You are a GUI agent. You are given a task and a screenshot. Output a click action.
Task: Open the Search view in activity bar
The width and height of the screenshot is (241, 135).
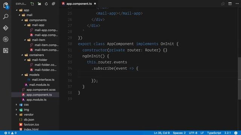(x=6, y=16)
